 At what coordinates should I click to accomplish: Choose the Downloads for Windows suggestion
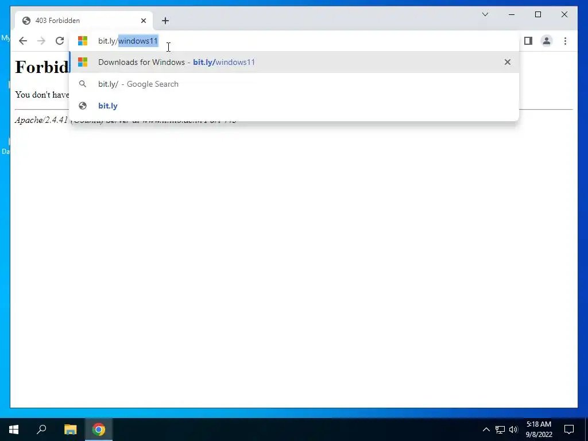coord(294,62)
